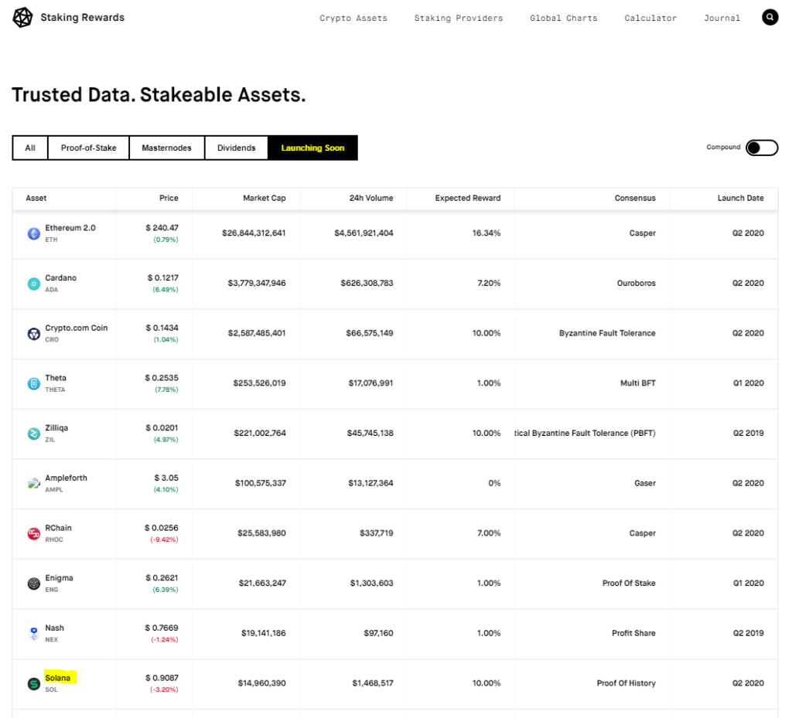Click the Profit Share consensus cell

pyautogui.click(x=633, y=633)
